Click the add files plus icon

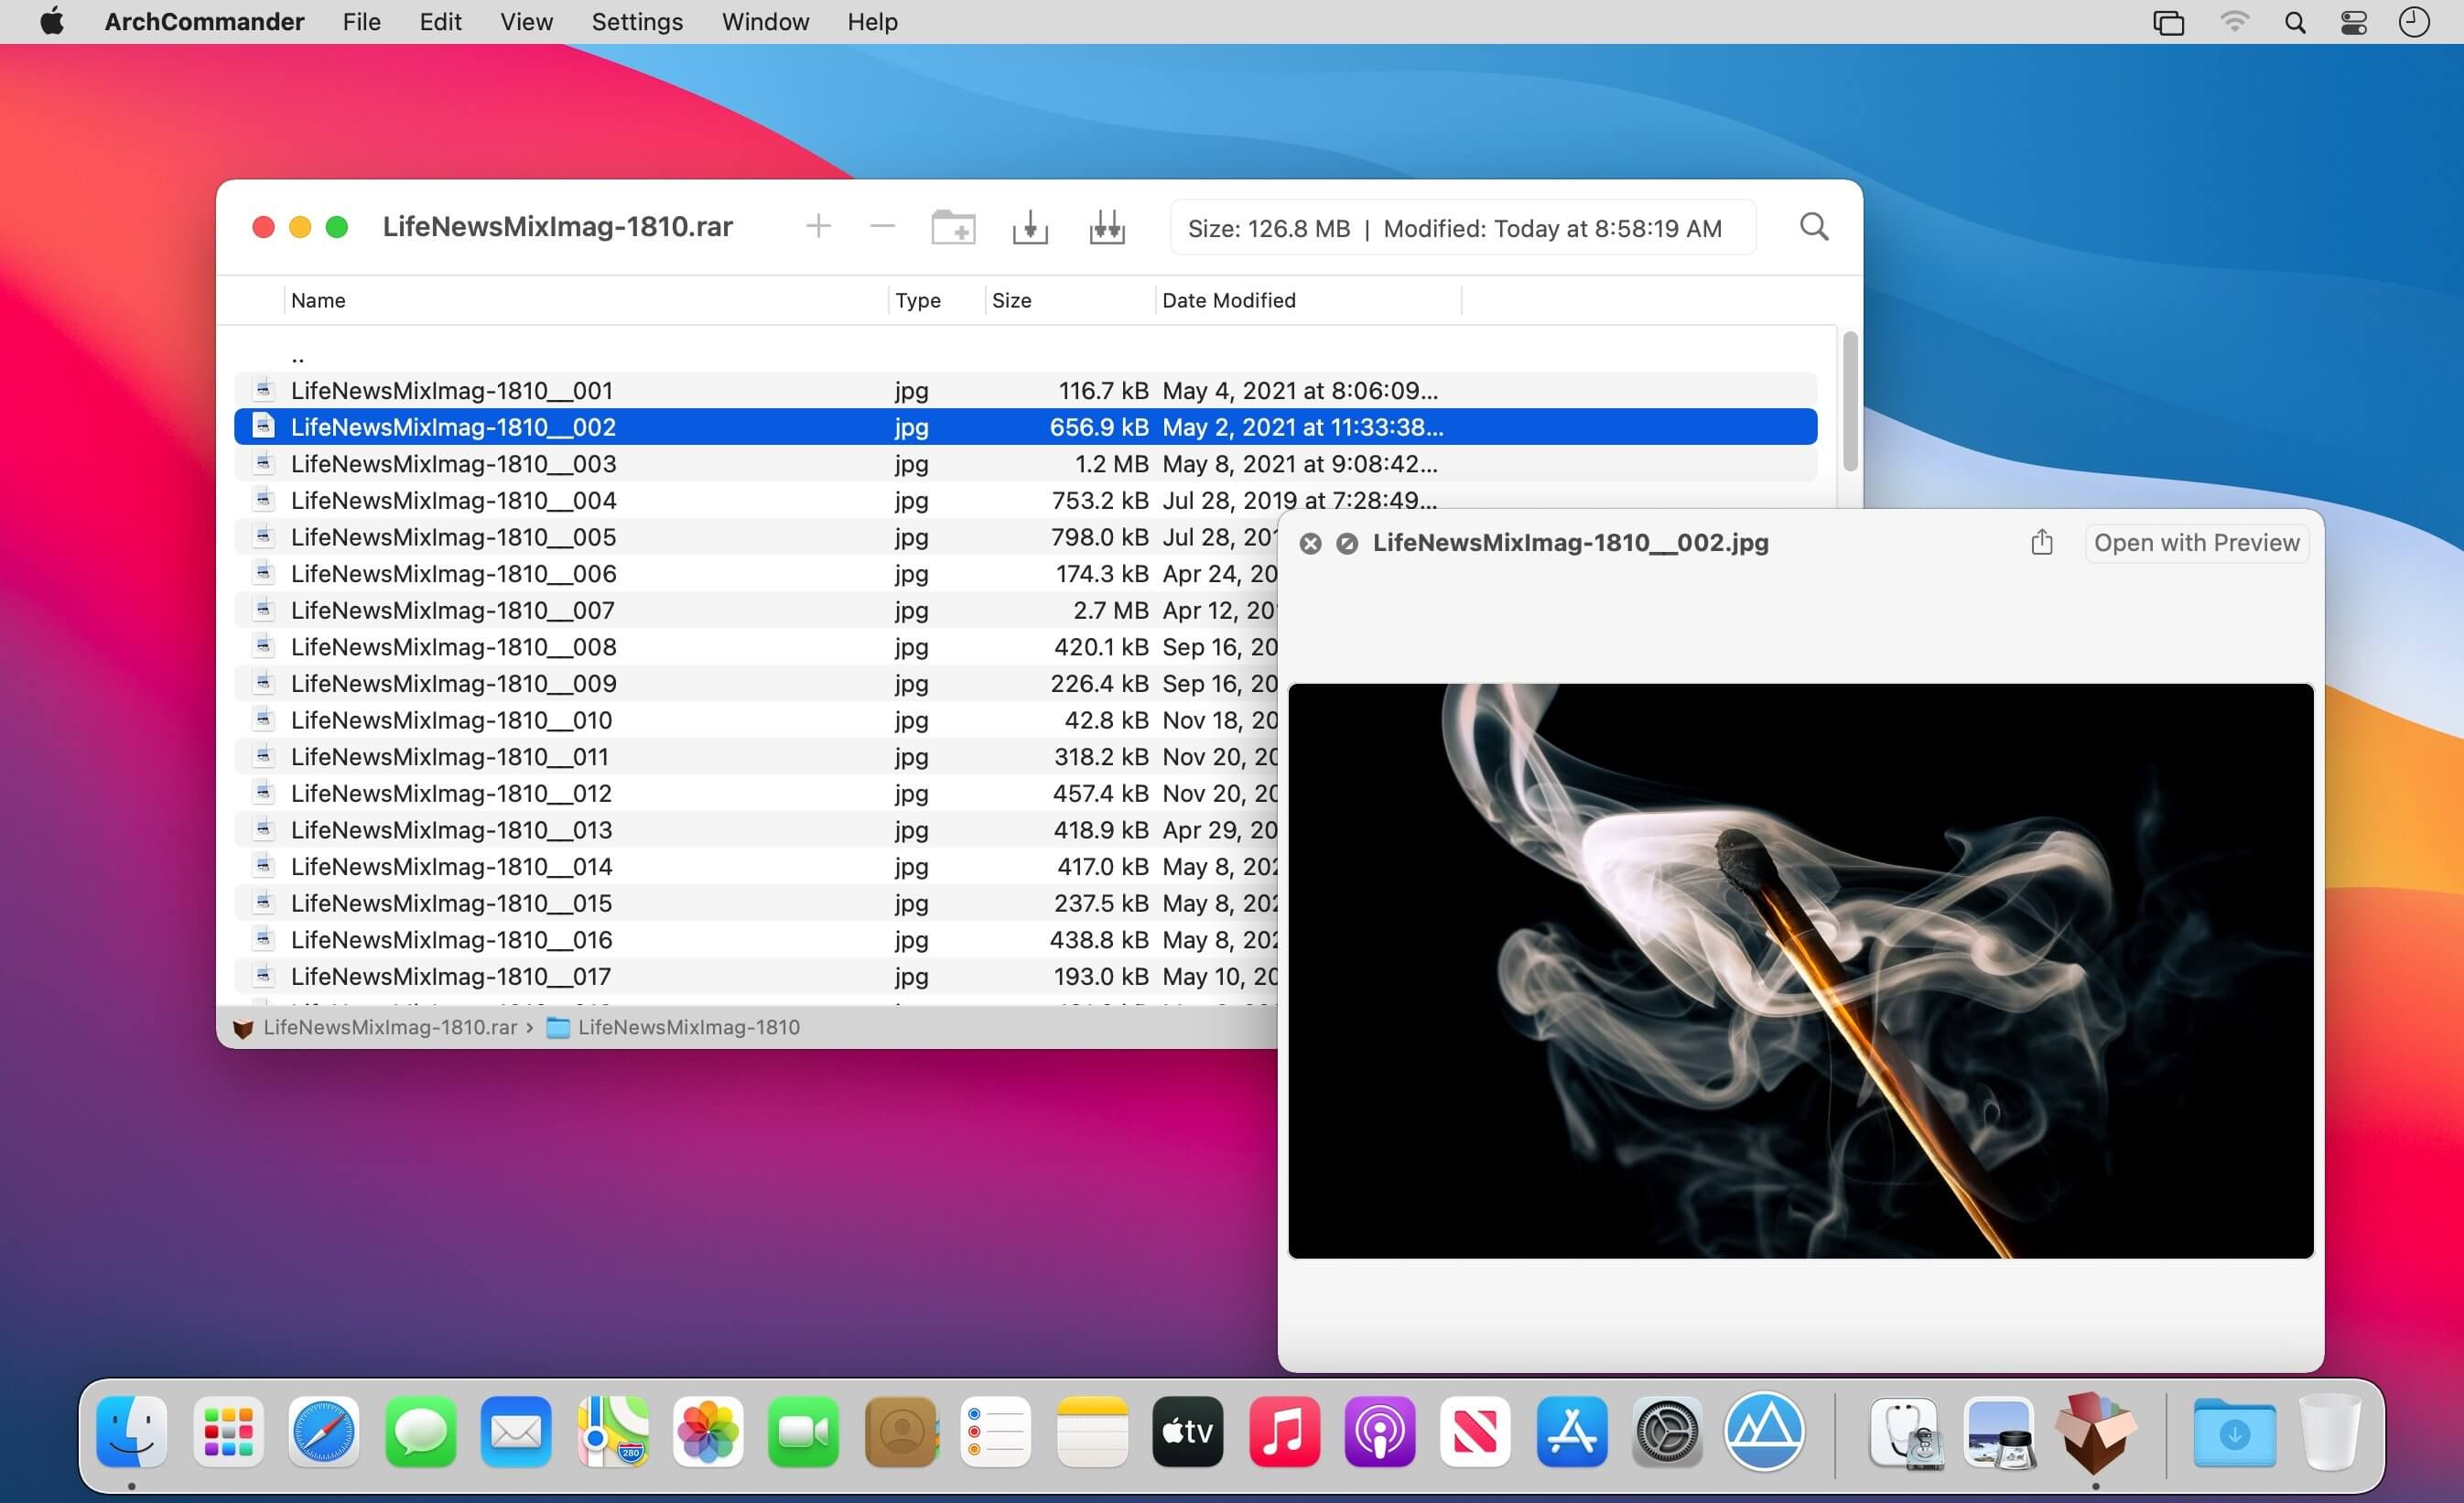(818, 227)
